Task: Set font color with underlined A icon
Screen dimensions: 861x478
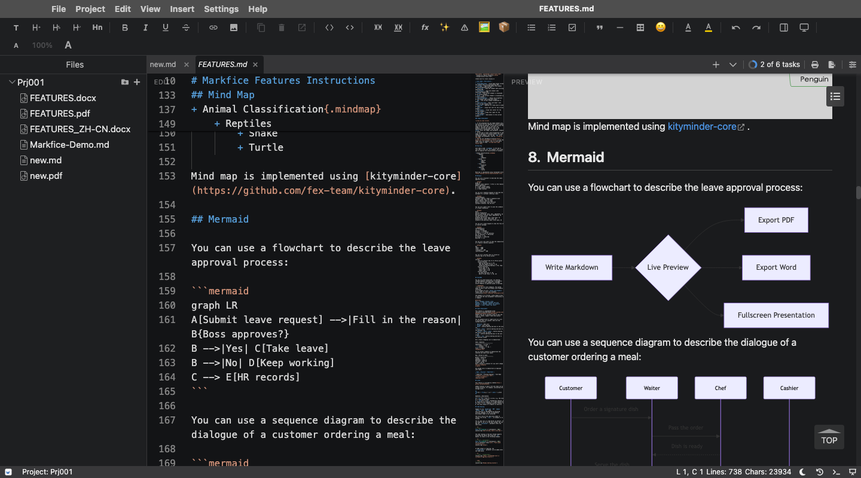Action: (688, 28)
